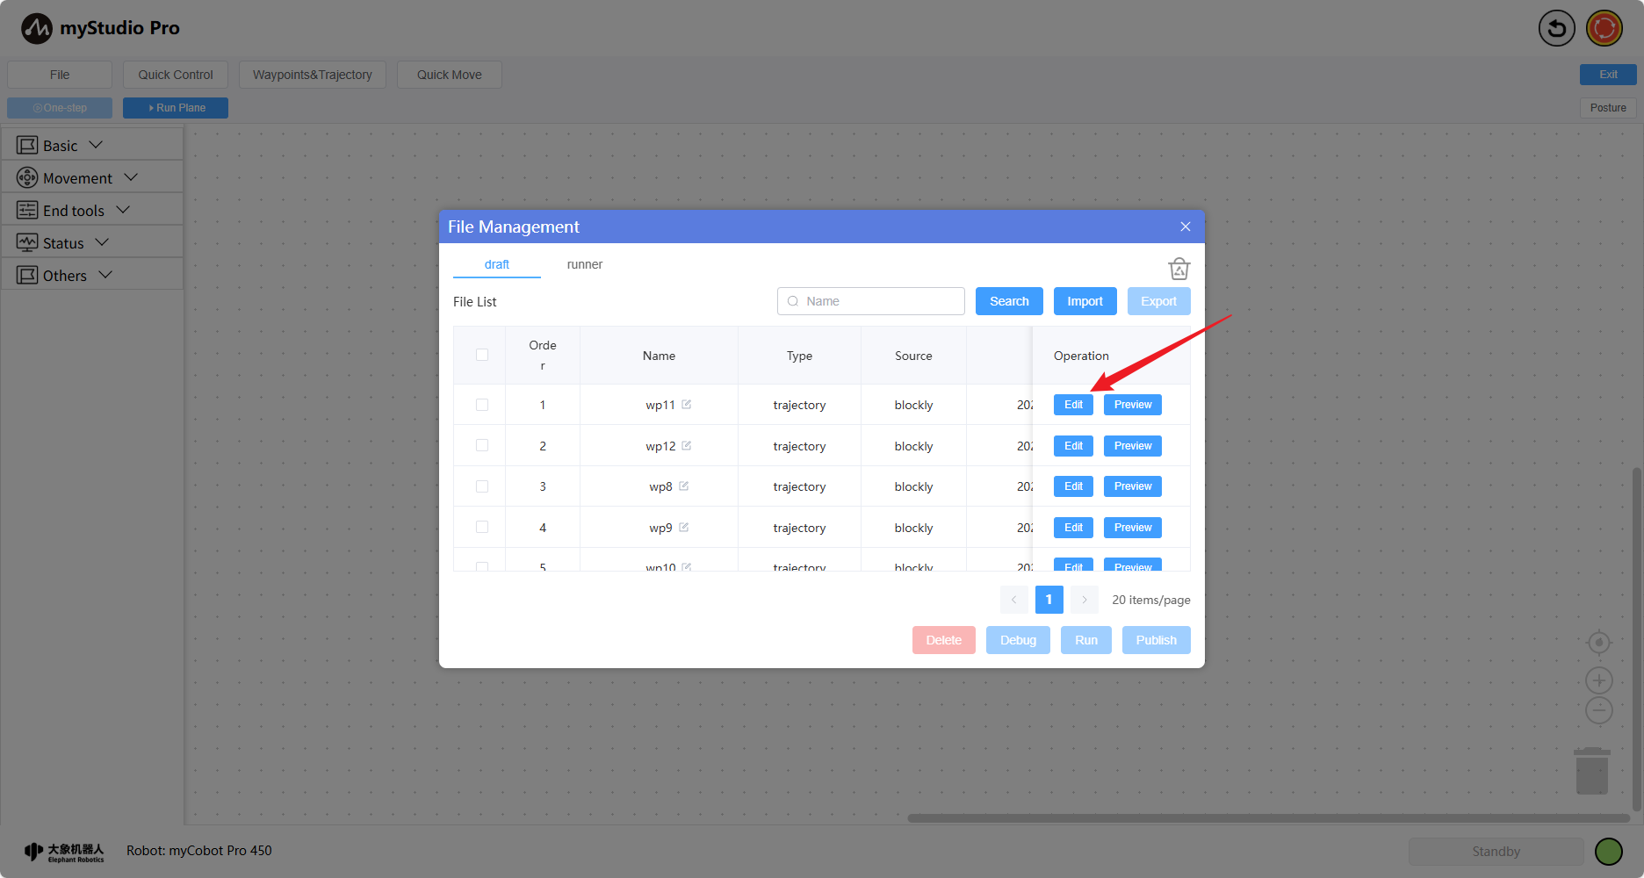
Task: Click the undo arrow icon at top right
Action: [x=1556, y=28]
